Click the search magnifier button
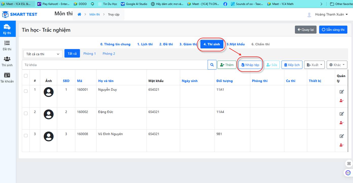This screenshot has width=353, height=183. 212,65
